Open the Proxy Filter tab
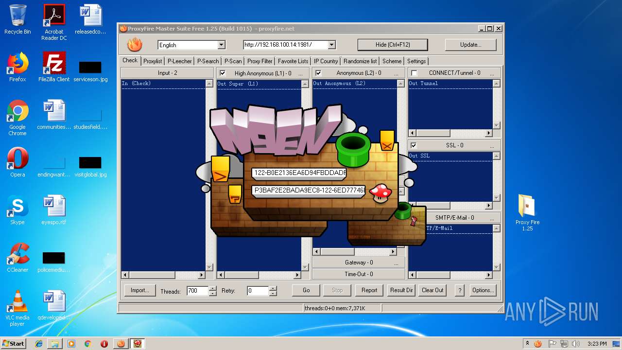Image resolution: width=622 pixels, height=350 pixels. click(x=260, y=61)
